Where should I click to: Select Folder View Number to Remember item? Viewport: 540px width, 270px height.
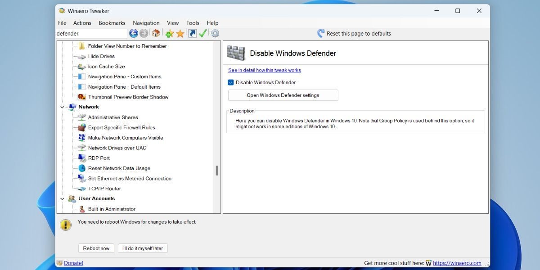pos(127,46)
